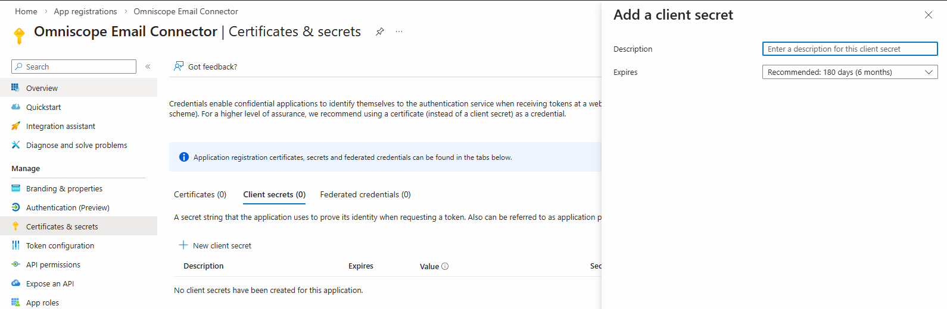
Task: Go to Integration assistant
Action: 79,126
